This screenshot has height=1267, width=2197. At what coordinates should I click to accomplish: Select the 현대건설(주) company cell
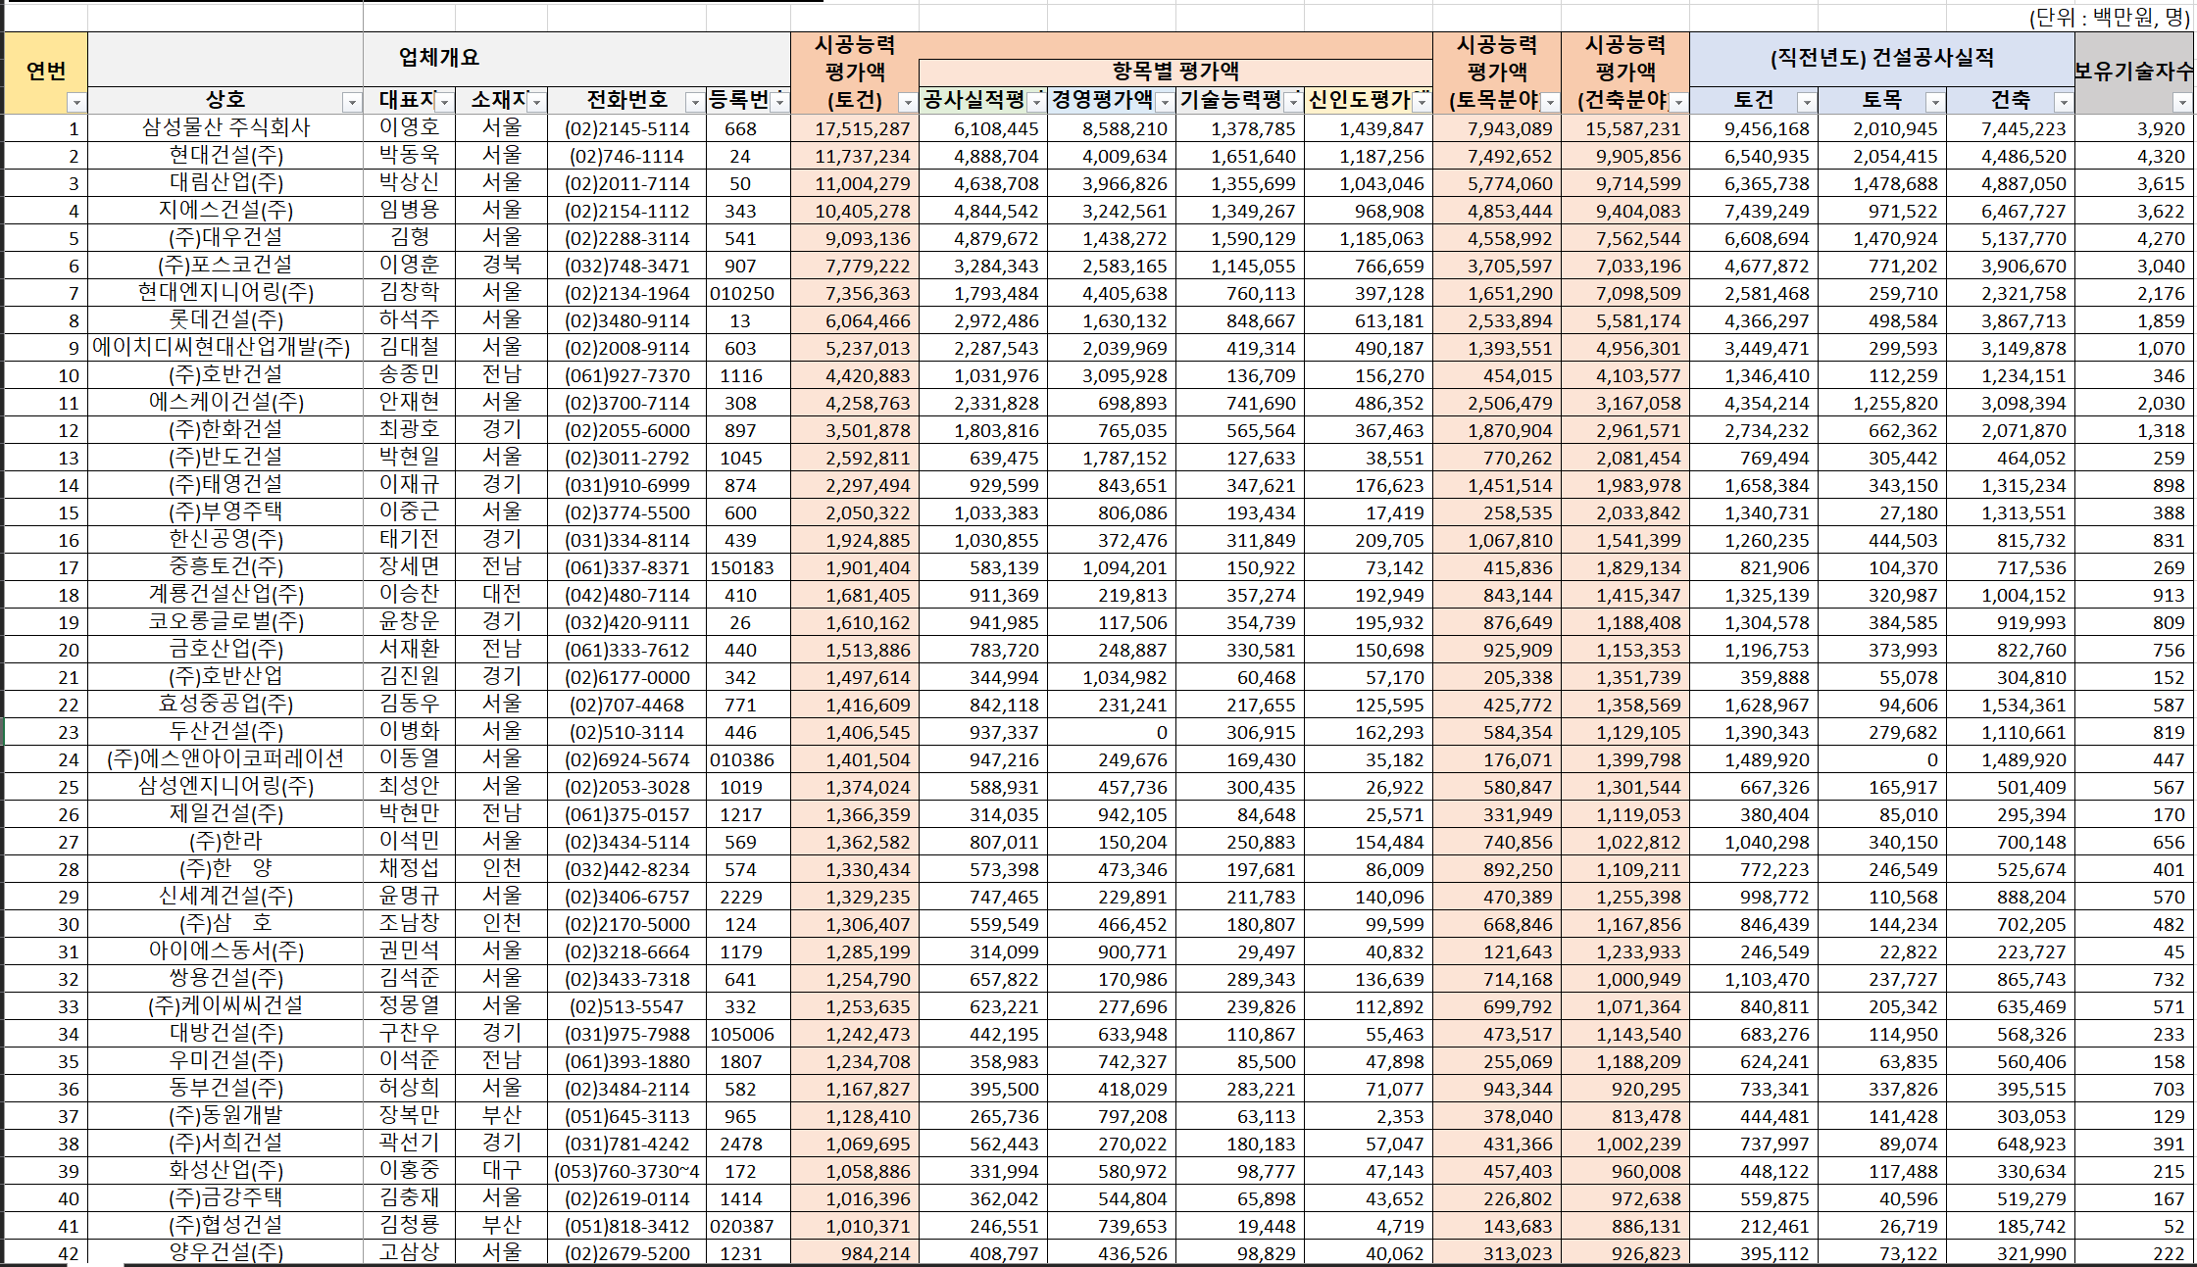[x=225, y=155]
